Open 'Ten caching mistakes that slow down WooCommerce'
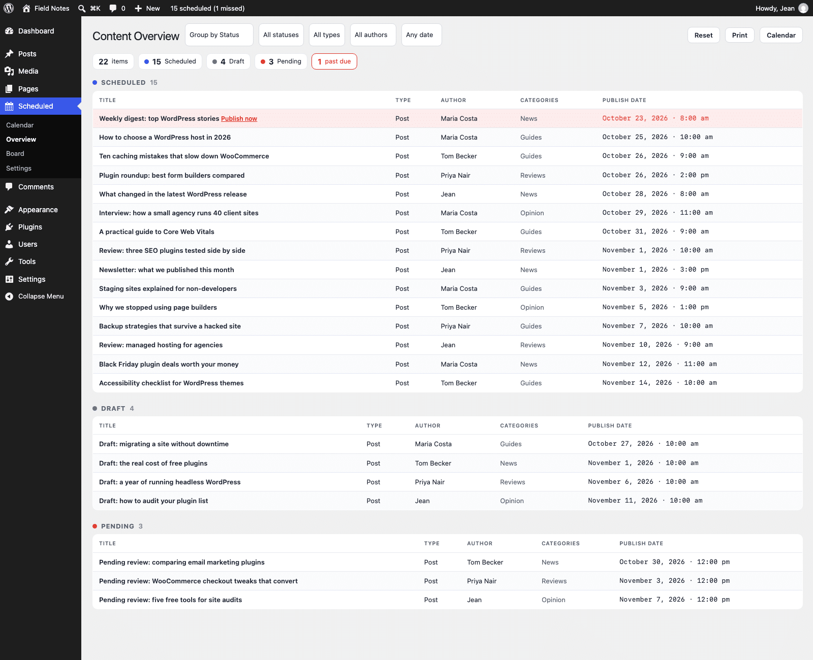The image size is (813, 660). click(x=184, y=156)
